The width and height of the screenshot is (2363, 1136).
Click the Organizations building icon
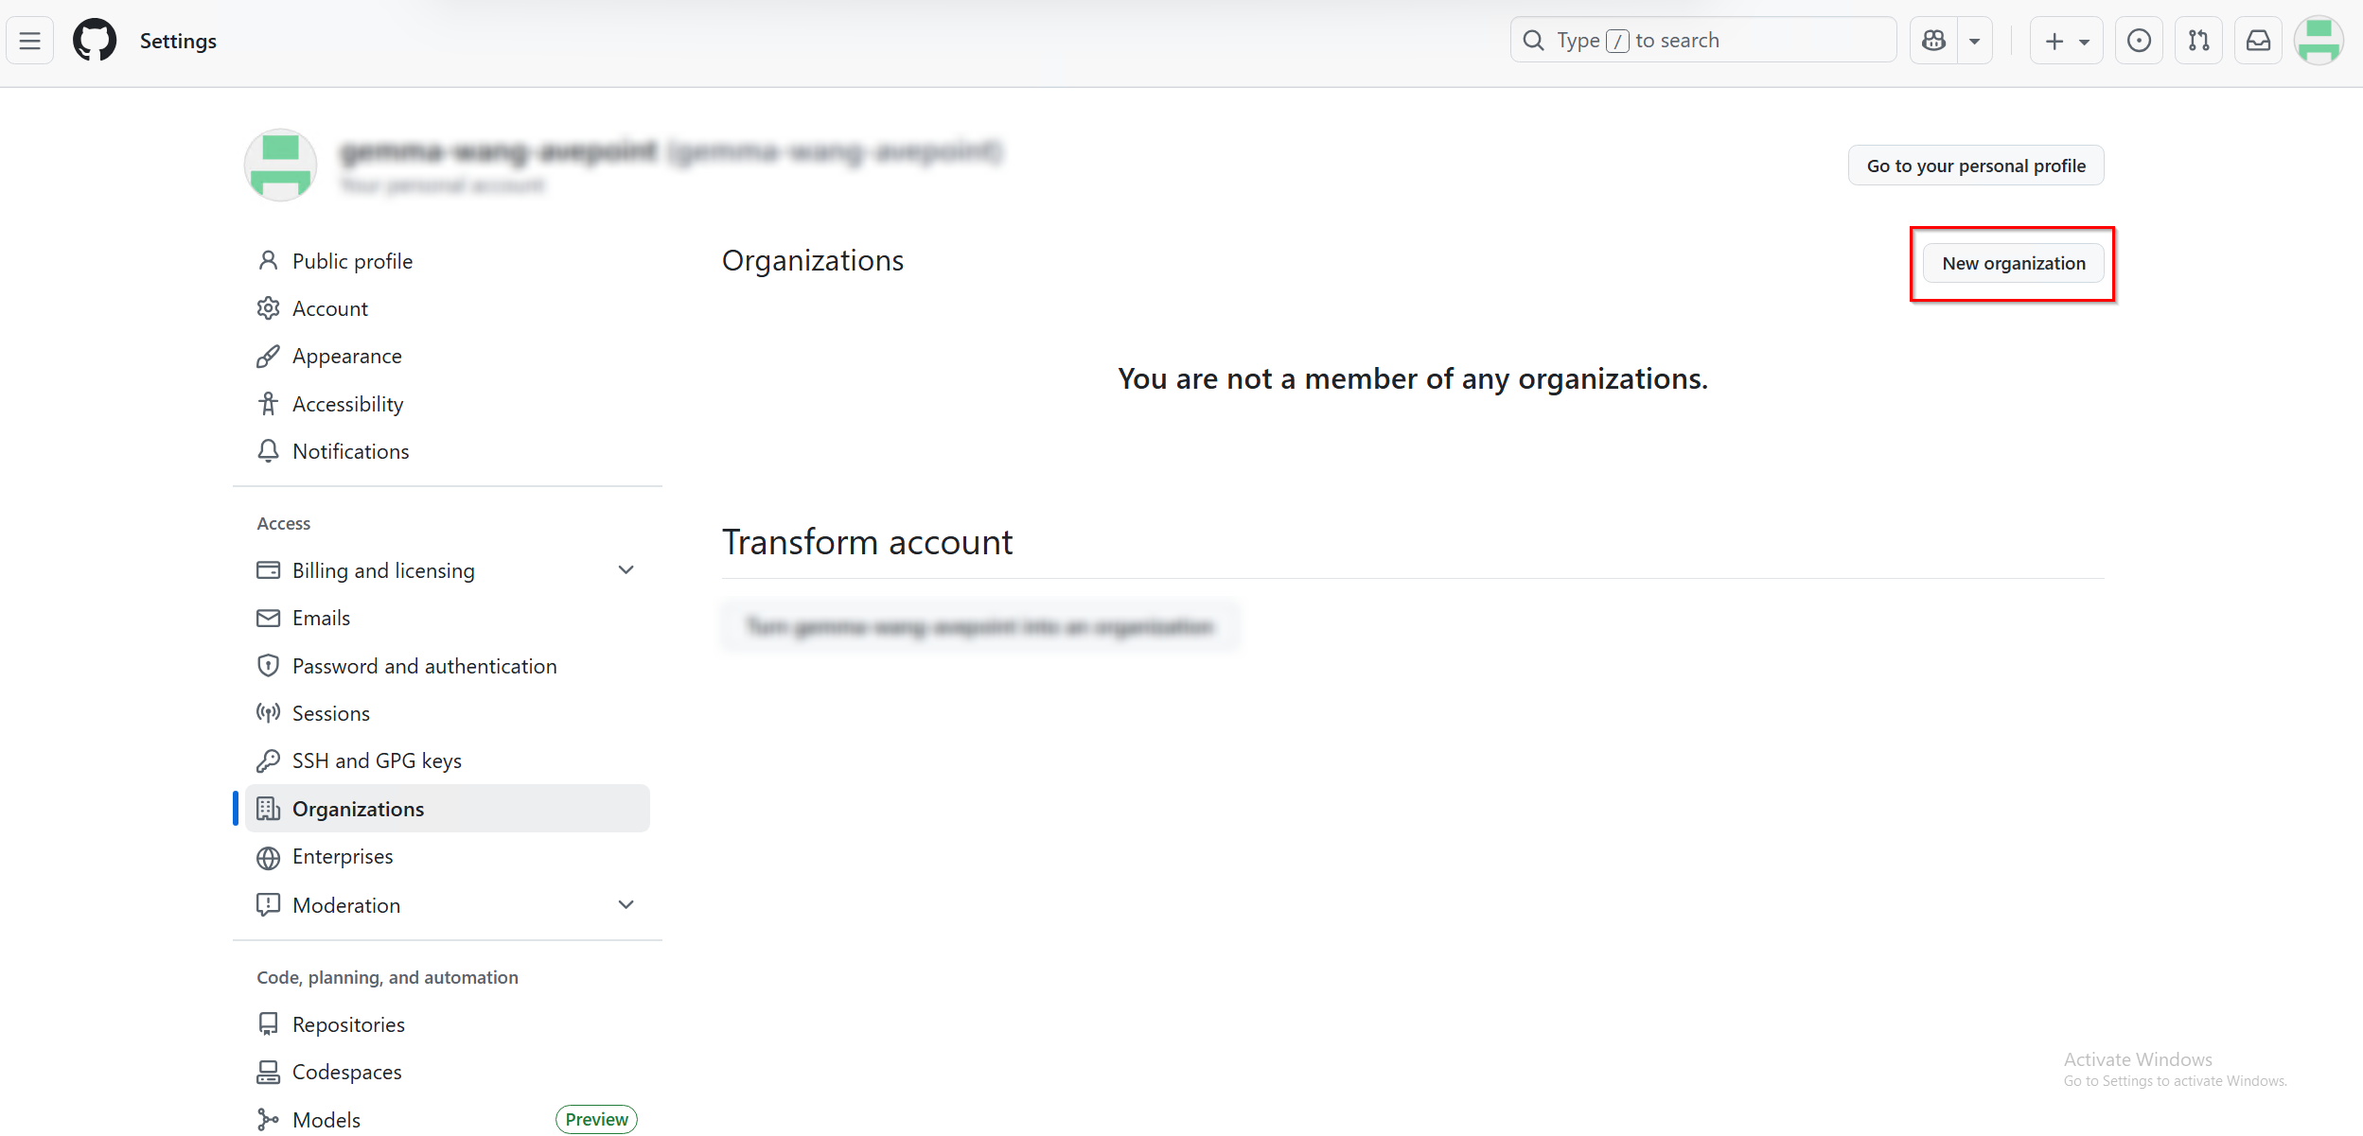coord(269,809)
